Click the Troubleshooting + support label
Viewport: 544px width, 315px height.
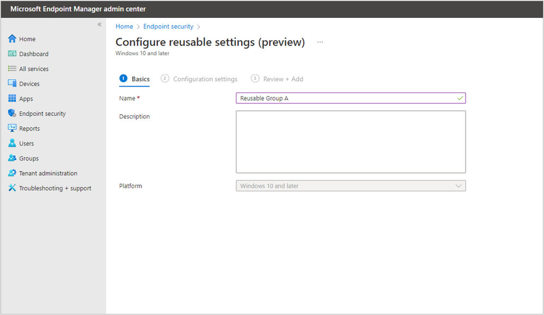(x=55, y=188)
